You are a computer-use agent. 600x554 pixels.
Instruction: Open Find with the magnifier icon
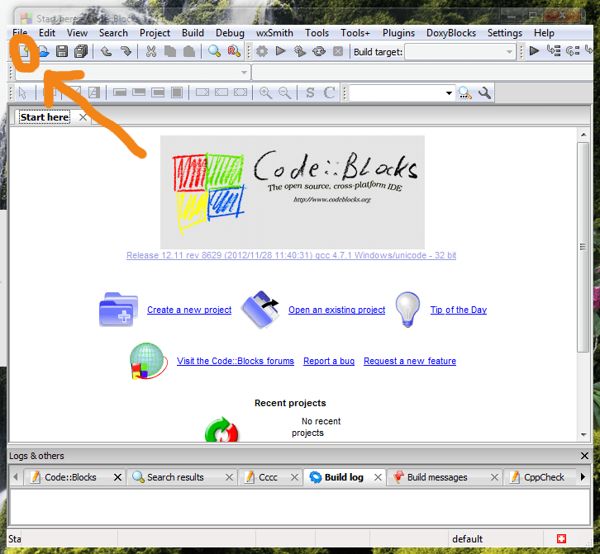214,51
